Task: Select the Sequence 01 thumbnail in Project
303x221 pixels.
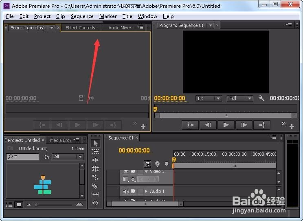Action: pos(43,185)
